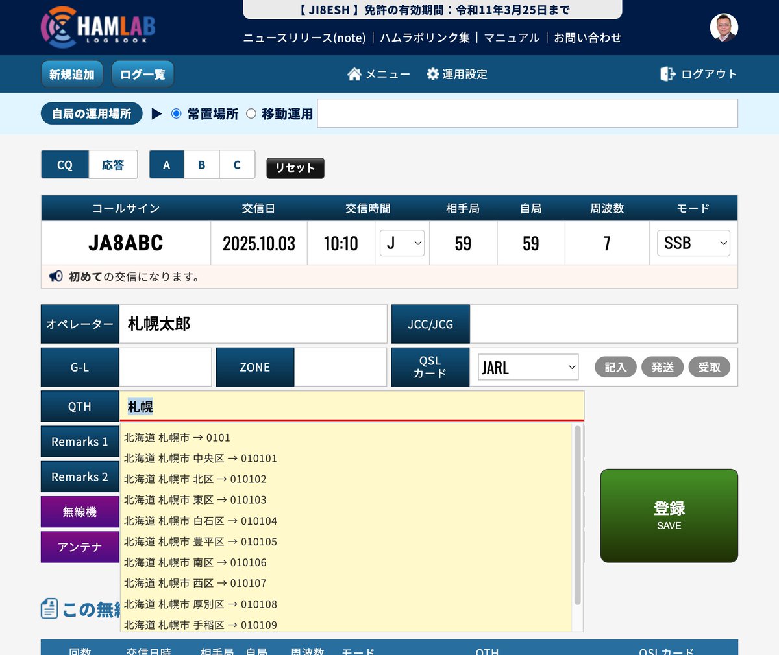
Task: Click the JCC/JCG input field
Action: (x=603, y=324)
